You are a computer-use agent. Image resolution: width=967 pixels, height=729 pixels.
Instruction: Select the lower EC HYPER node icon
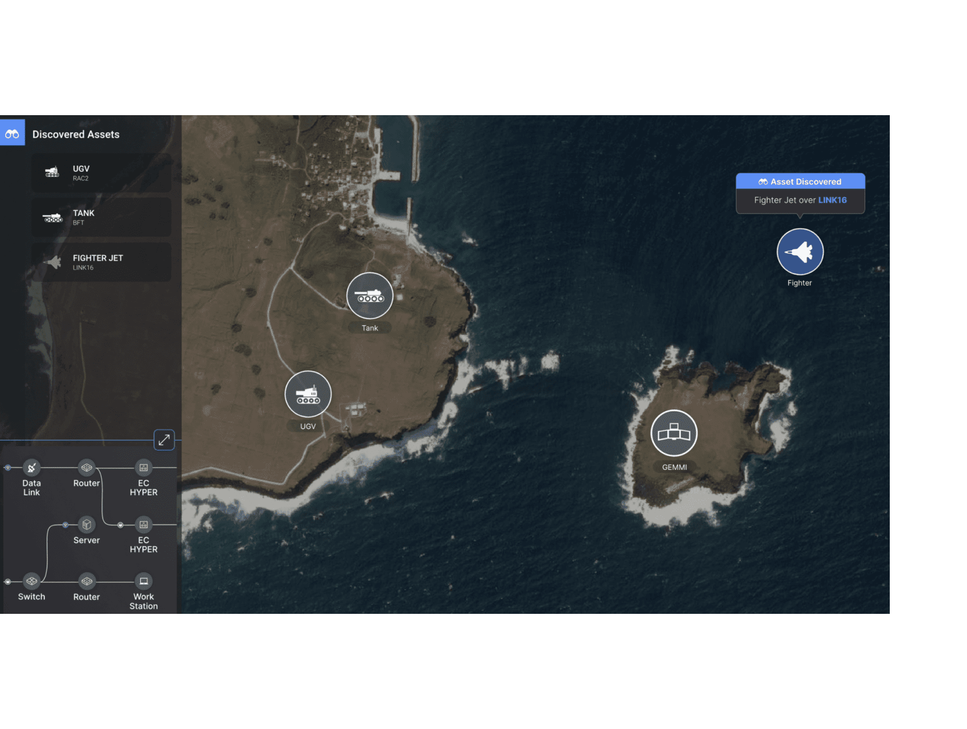click(143, 525)
